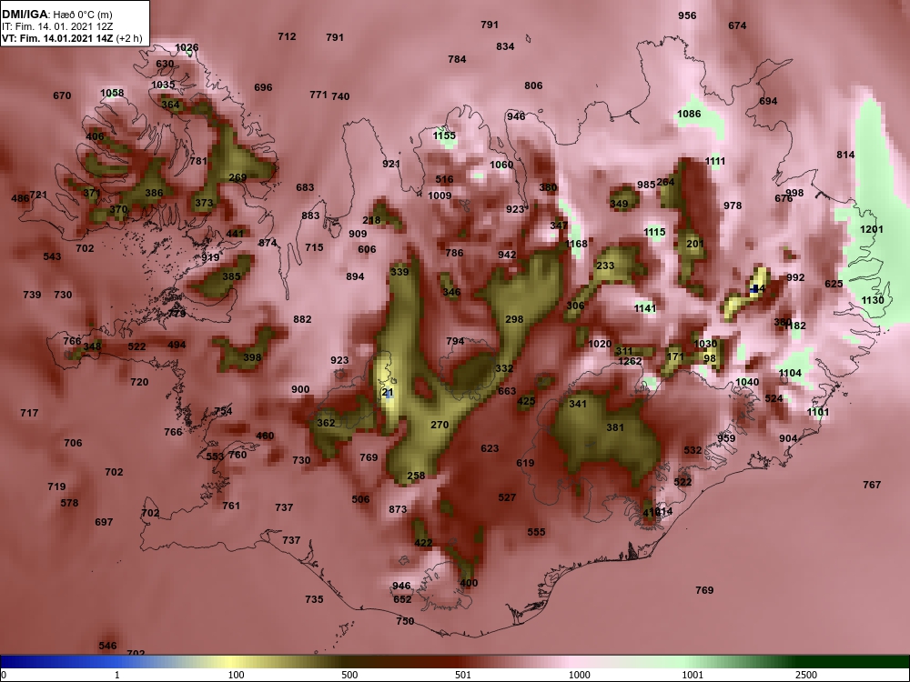Image resolution: width=910 pixels, height=682 pixels.
Task: Click the 546 value
Action: pyautogui.click(x=107, y=646)
